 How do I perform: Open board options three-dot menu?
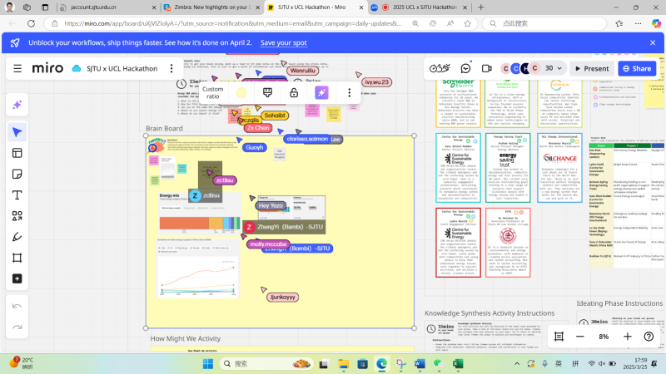(x=171, y=68)
